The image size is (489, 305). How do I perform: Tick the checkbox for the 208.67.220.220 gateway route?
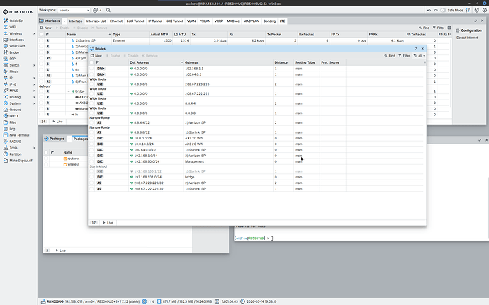[x=91, y=84]
